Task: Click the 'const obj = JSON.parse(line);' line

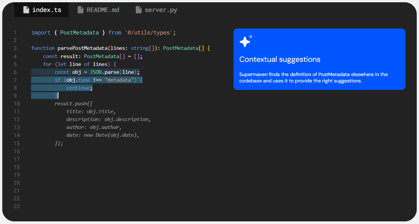Action: click(97, 72)
